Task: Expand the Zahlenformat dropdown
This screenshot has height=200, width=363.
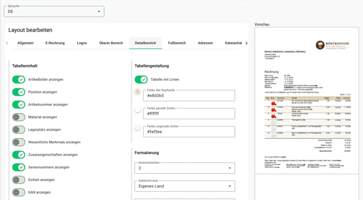Action: [185, 186]
